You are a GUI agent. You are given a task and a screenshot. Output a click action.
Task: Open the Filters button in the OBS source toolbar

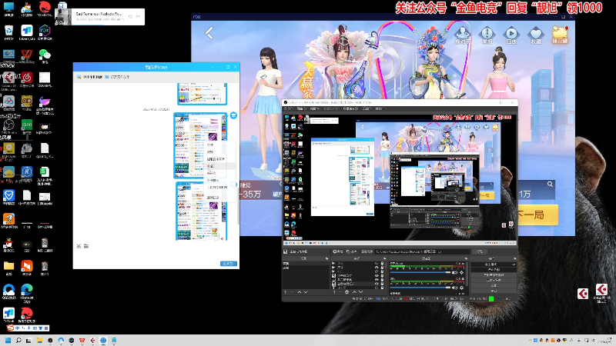coord(352,251)
